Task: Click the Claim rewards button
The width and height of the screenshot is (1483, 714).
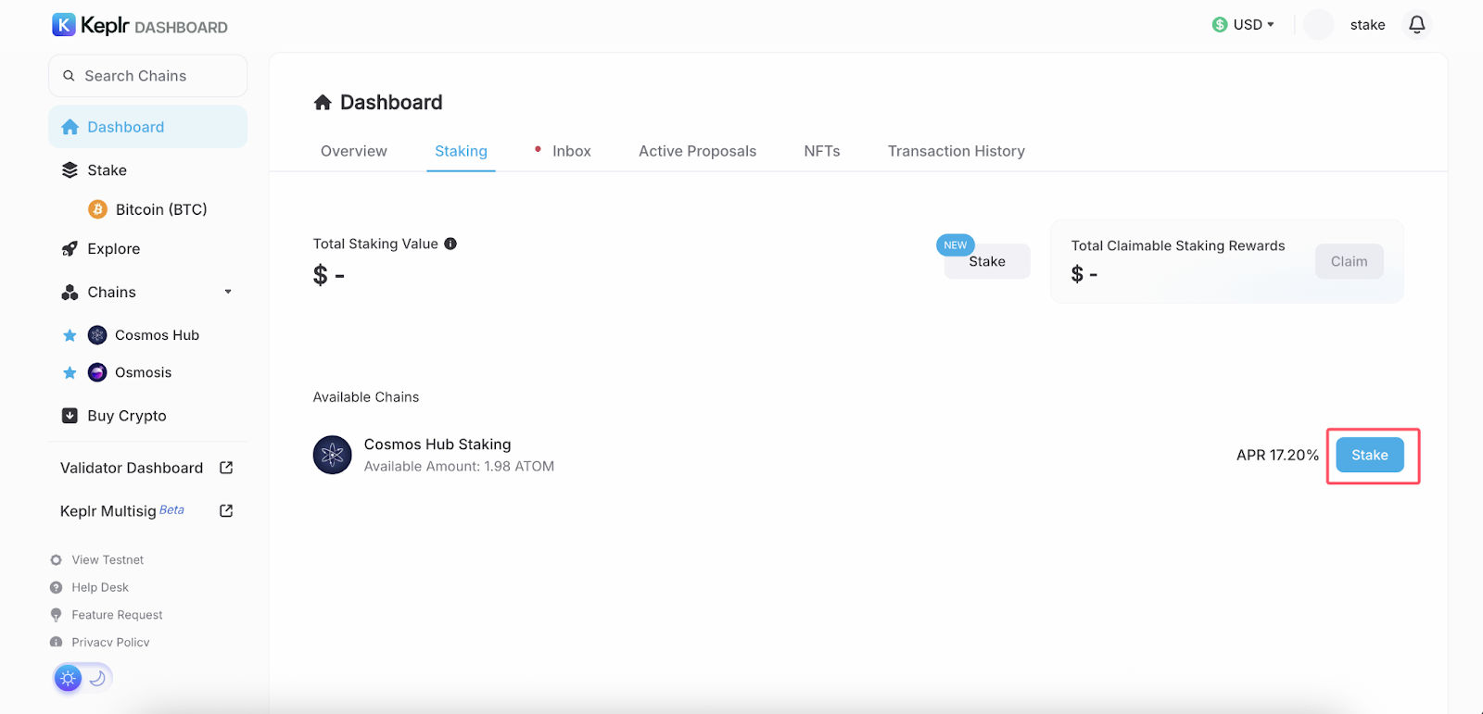Action: point(1349,261)
